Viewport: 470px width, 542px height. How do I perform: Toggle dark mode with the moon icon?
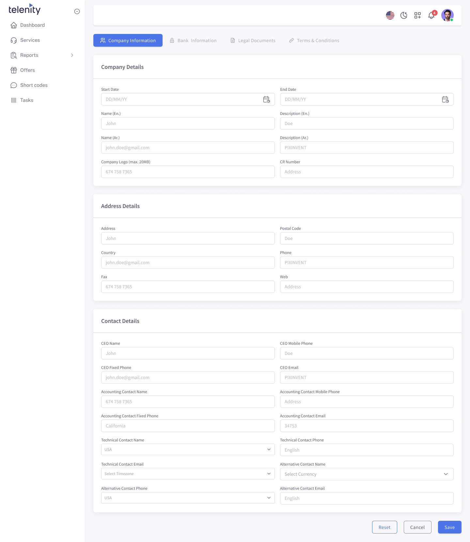click(x=404, y=15)
